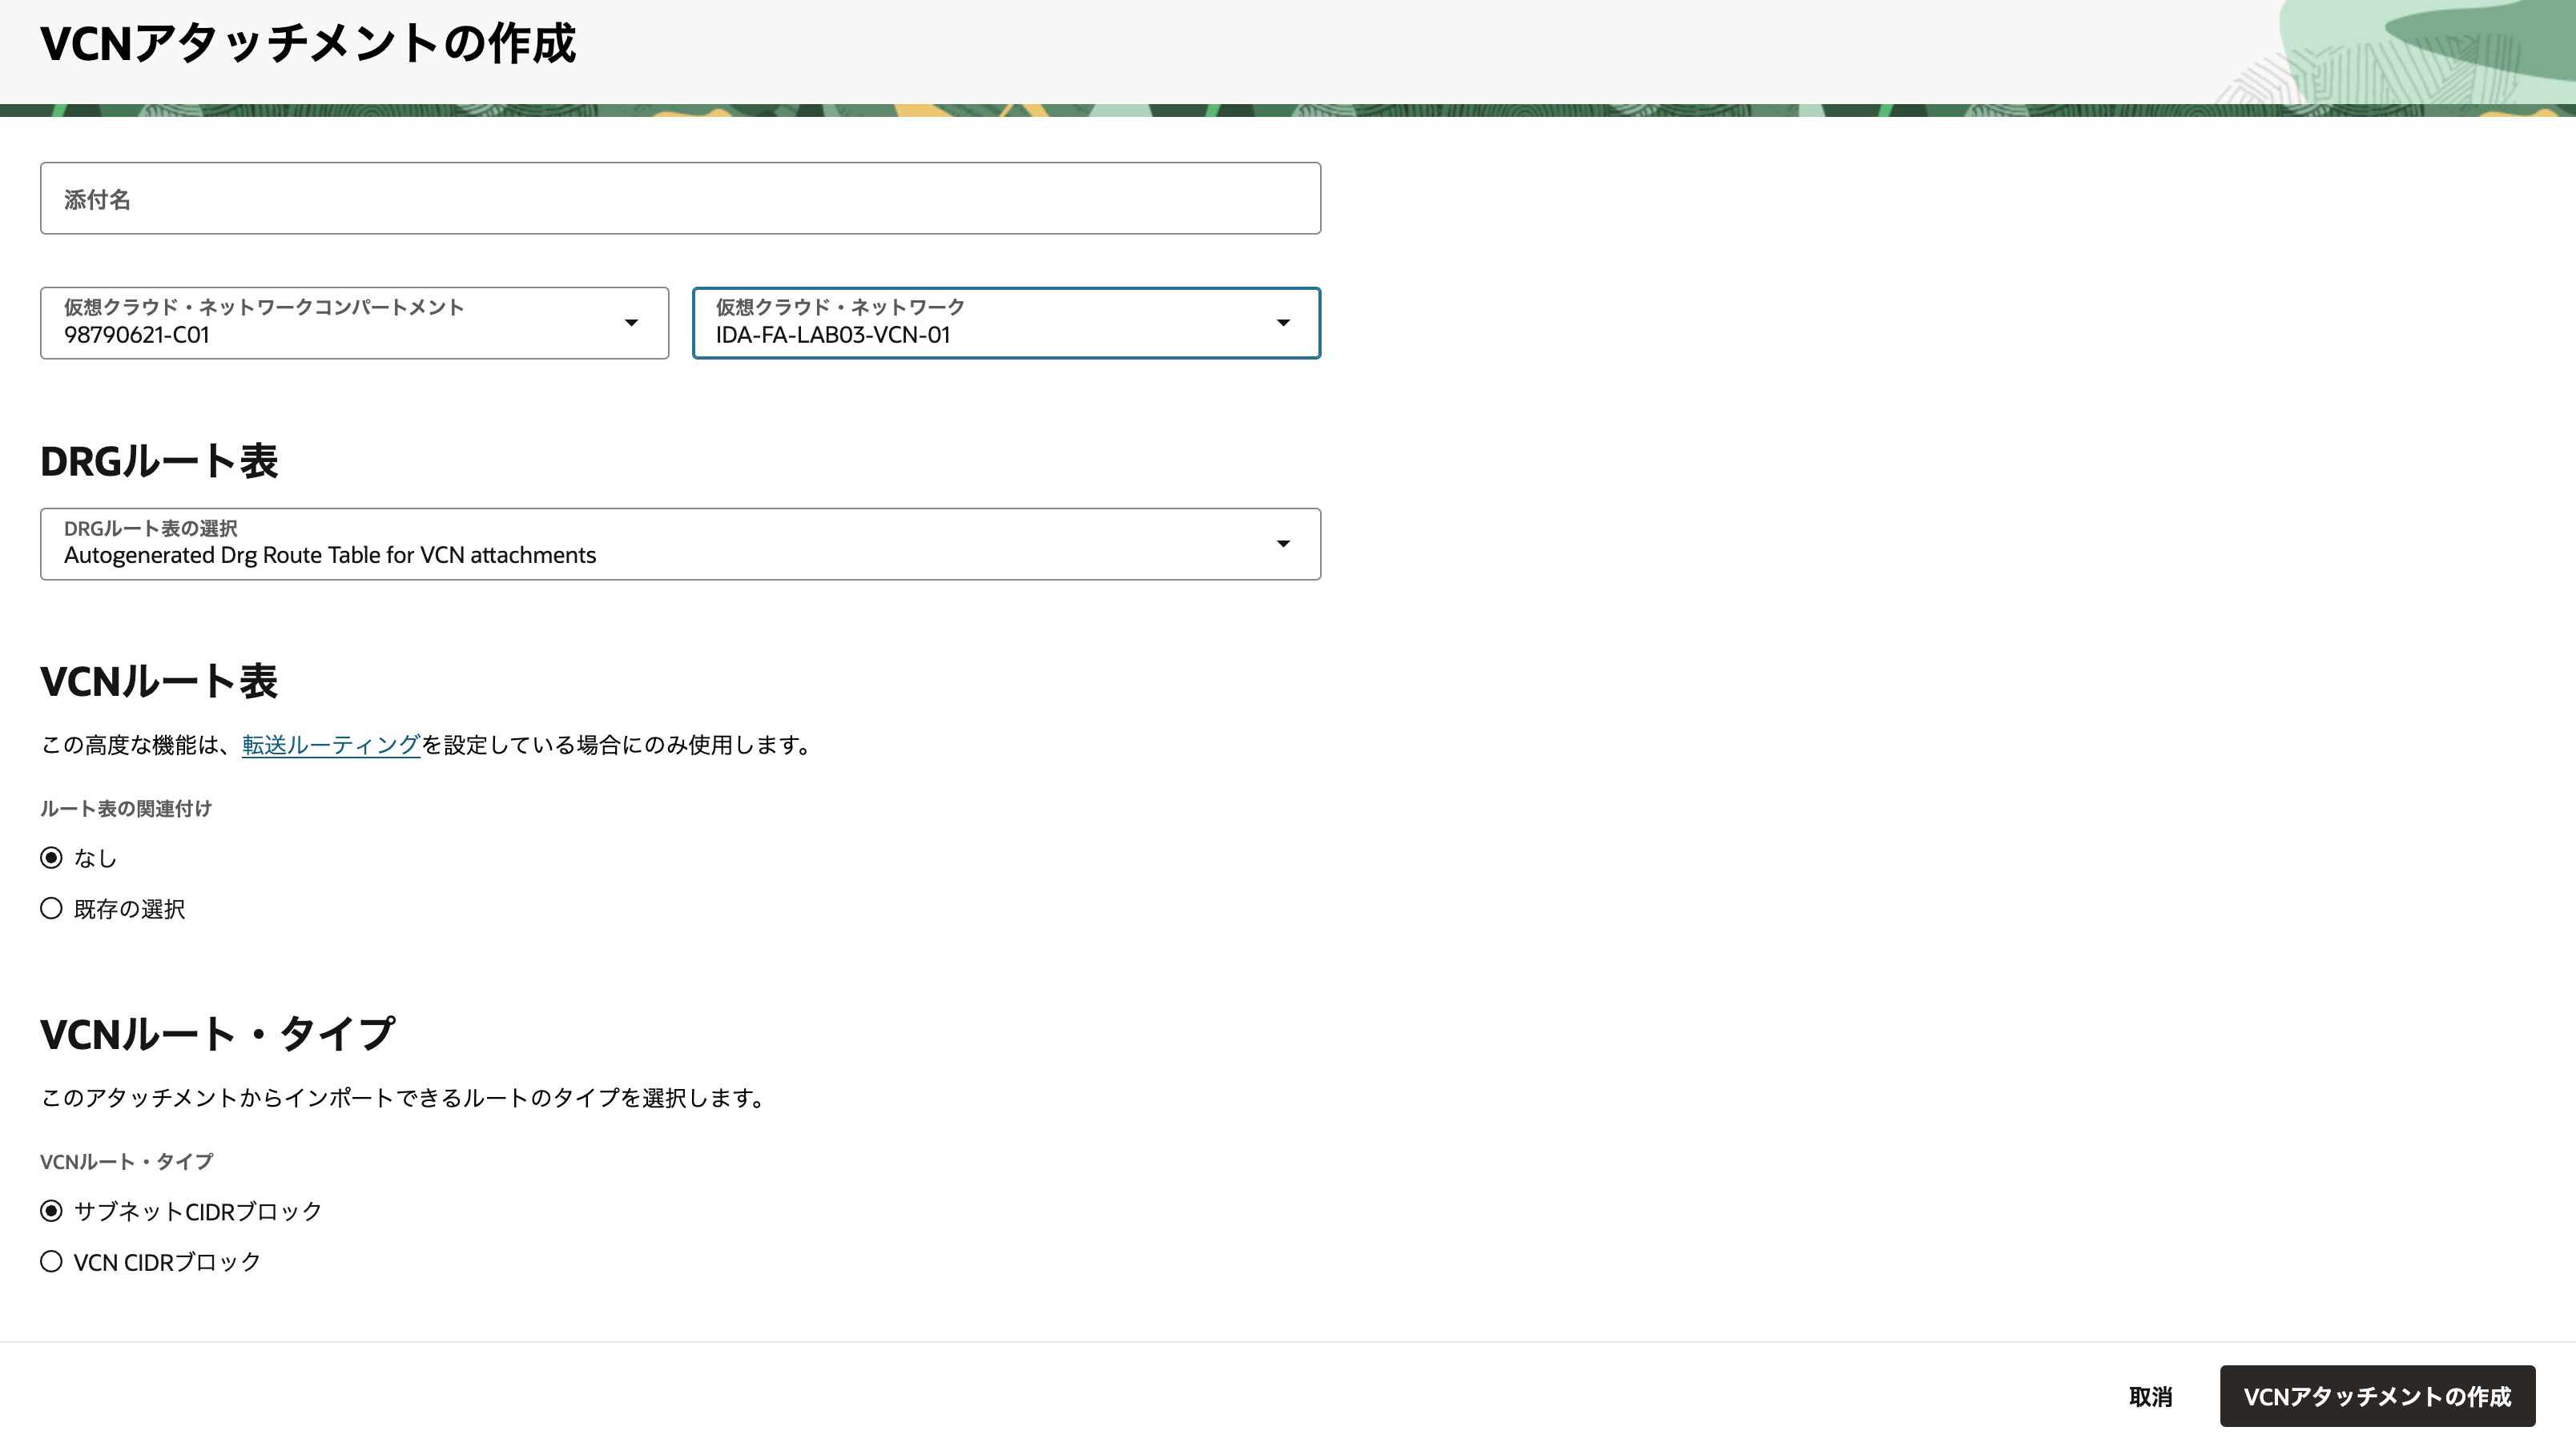2576x1451 pixels.
Task: Click the arrow icon of the DRG route table select
Action: coord(1283,544)
